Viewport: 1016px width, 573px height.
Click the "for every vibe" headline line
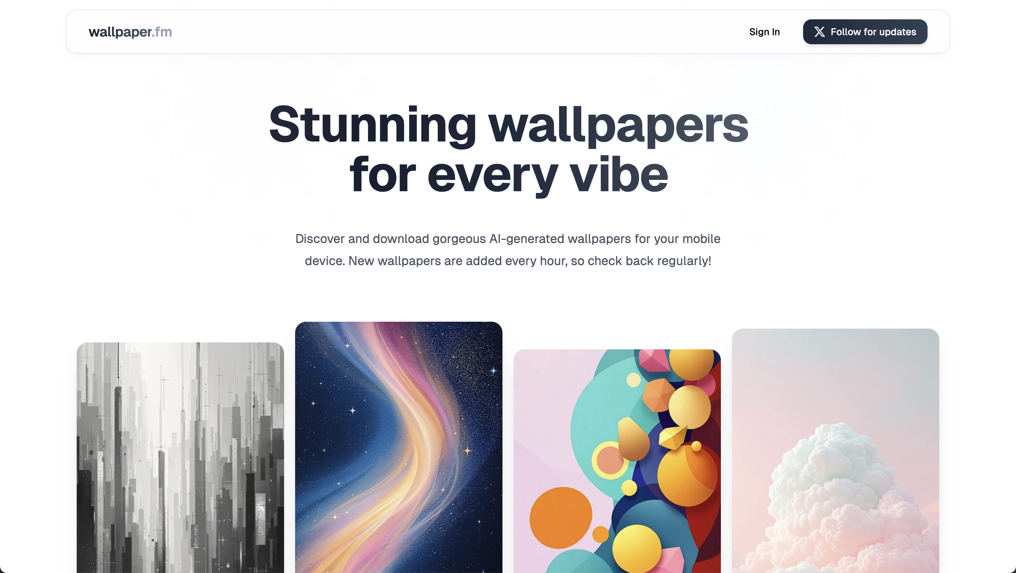tap(508, 174)
